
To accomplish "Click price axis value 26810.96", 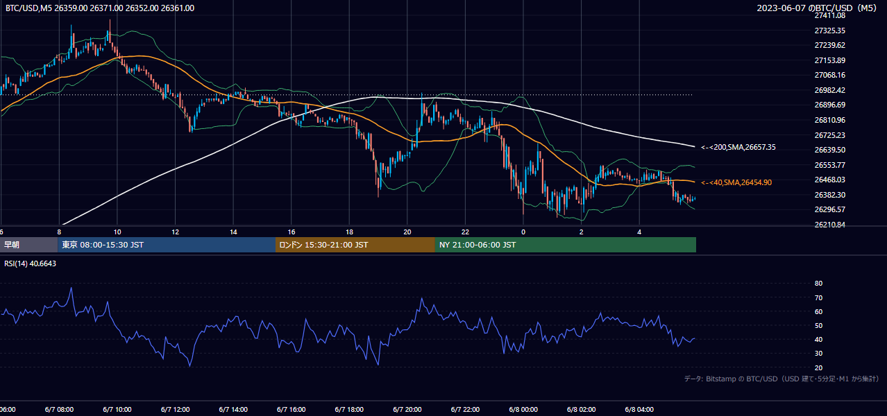I will pyautogui.click(x=829, y=120).
